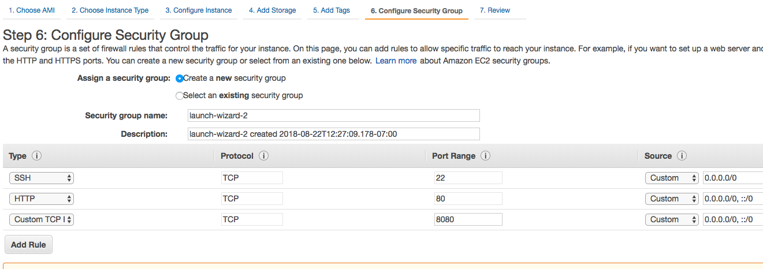Expand Source dropdown for port 8080 rule
763x269 pixels.
pyautogui.click(x=672, y=219)
